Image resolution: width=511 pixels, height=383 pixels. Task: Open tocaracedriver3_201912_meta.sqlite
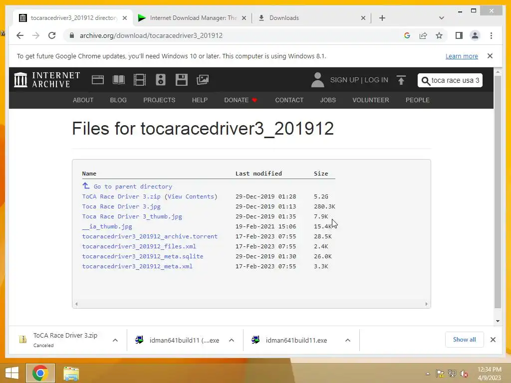point(142,256)
